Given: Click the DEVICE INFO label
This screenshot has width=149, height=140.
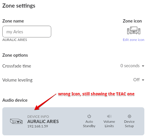Looking at the screenshot, I should click(x=38, y=117).
